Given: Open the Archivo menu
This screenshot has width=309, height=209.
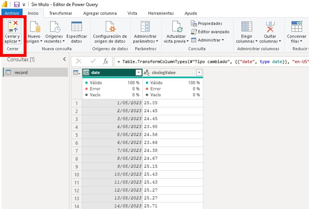Looking at the screenshot, I should pyautogui.click(x=12, y=13).
